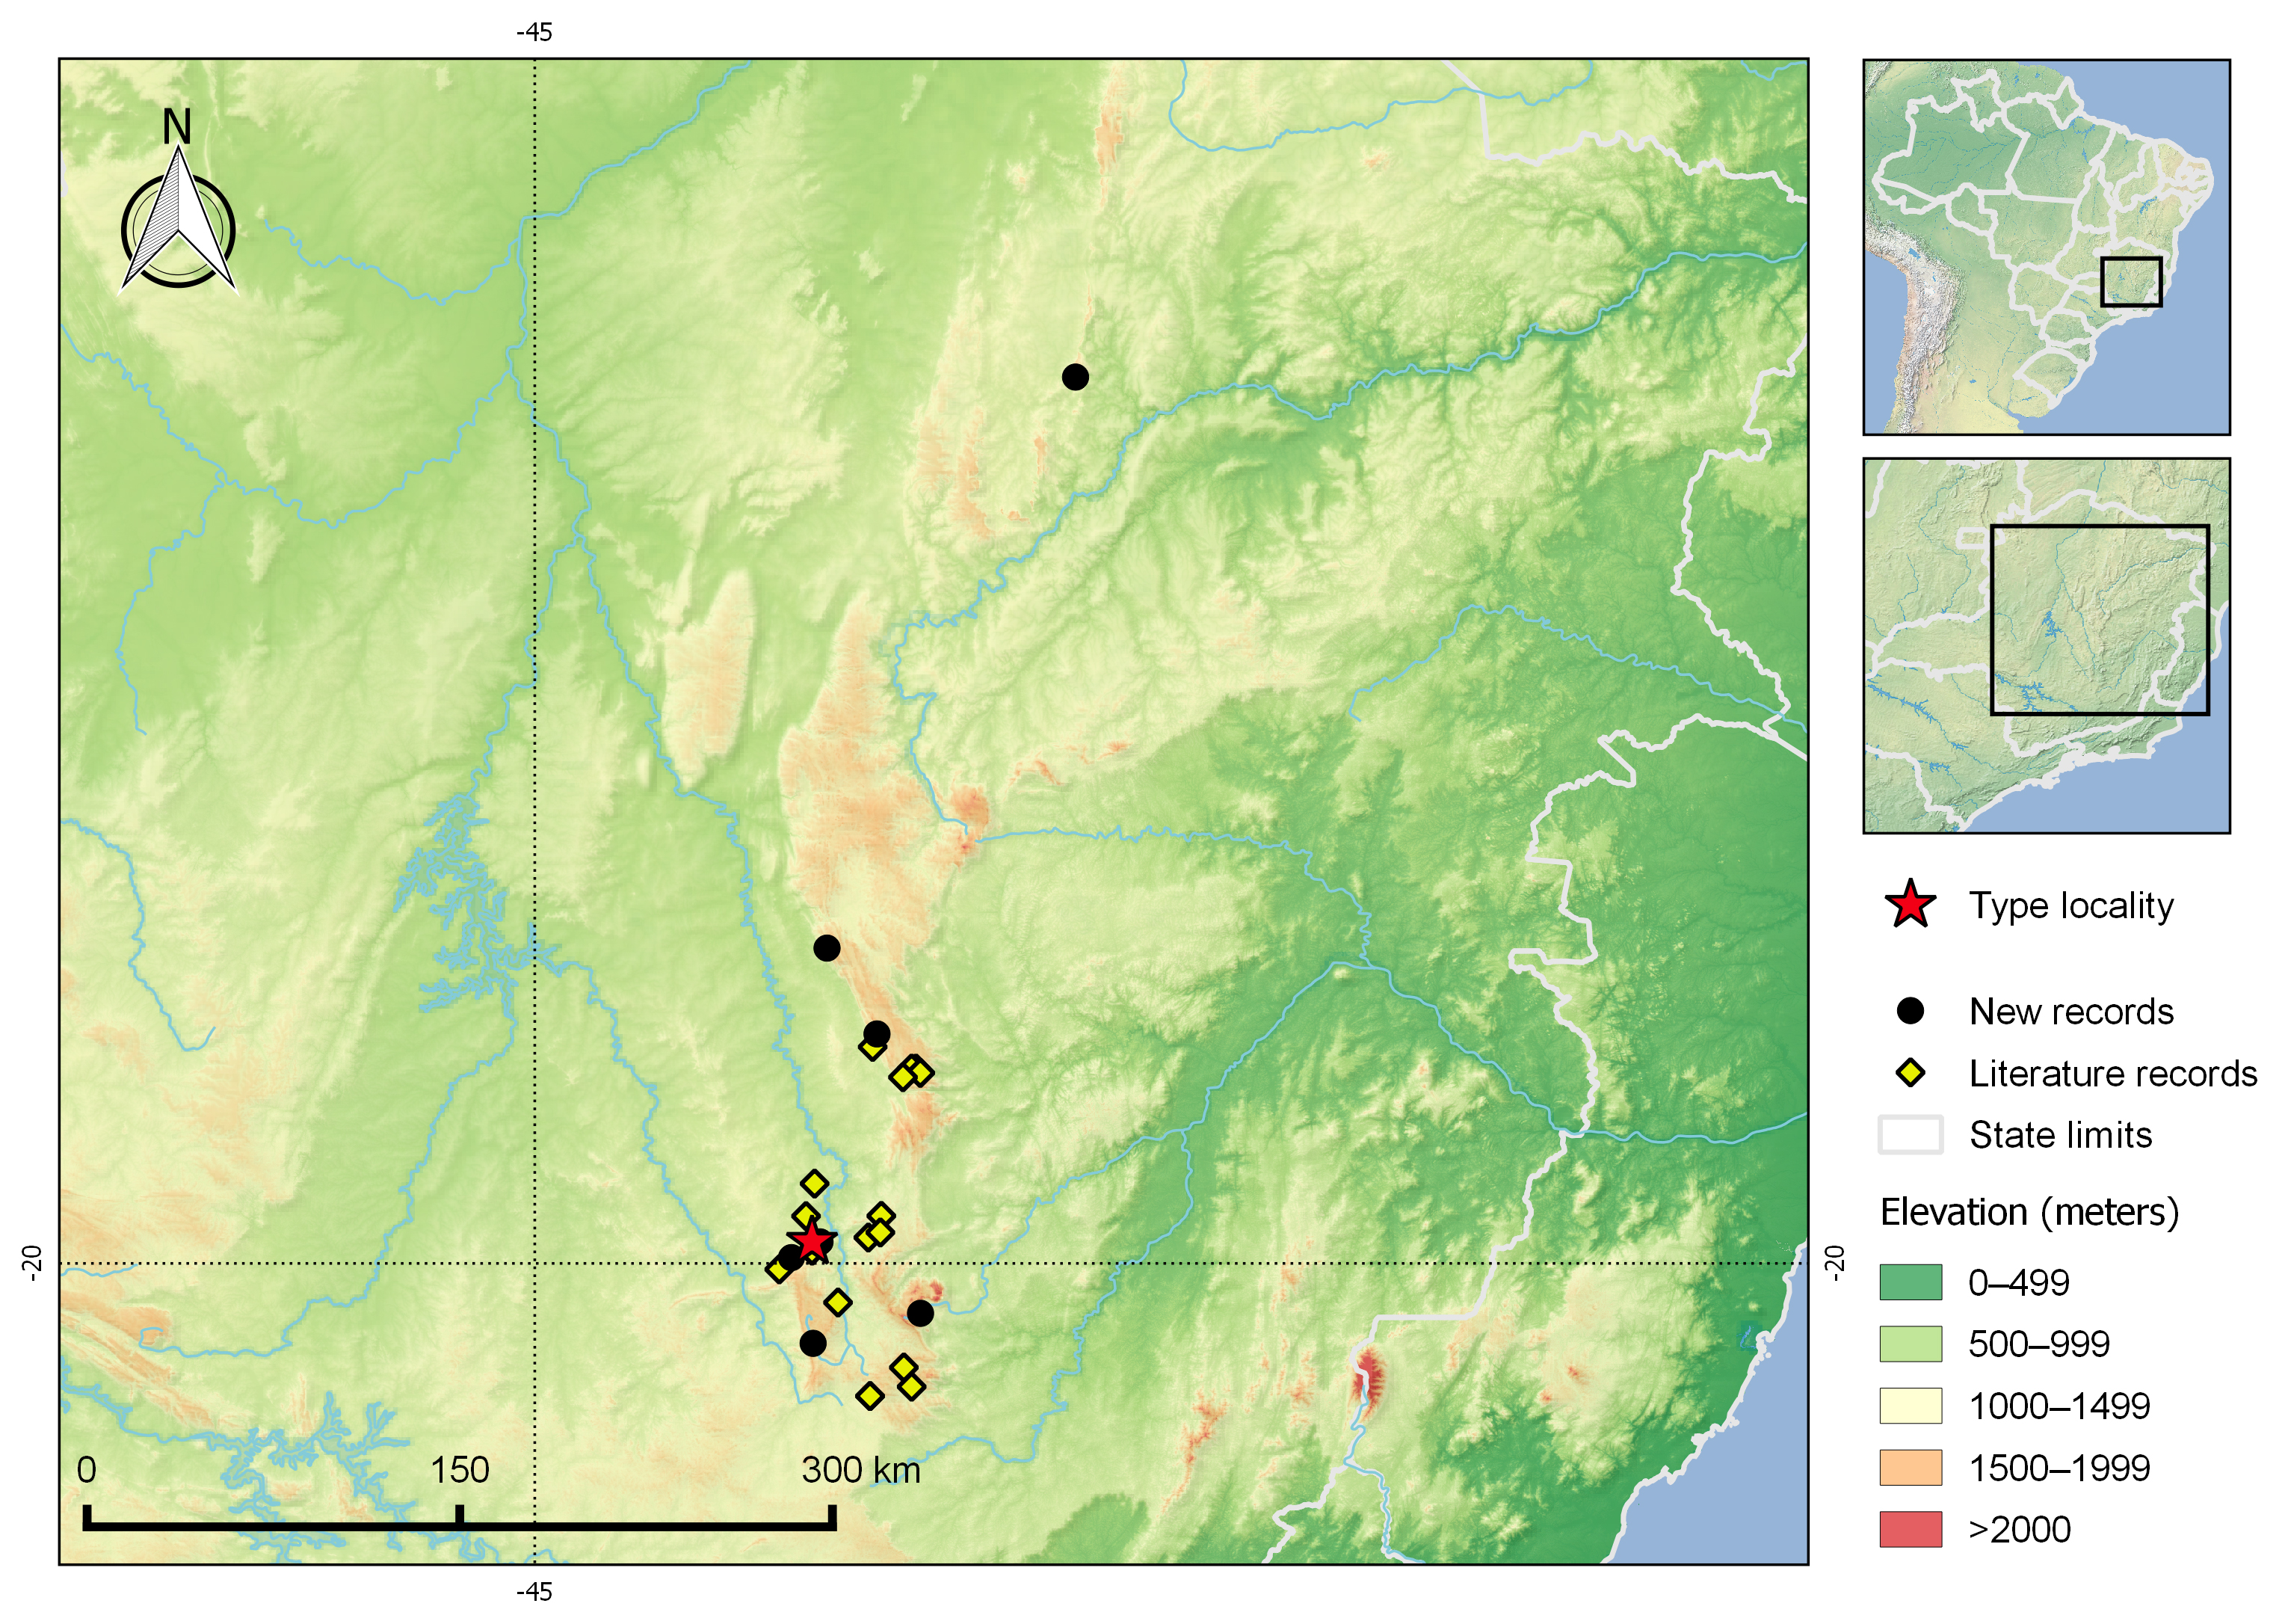The image size is (2285, 1624).
Task: Select the 0–499 elevation green swatch
Action: click(x=1911, y=1282)
